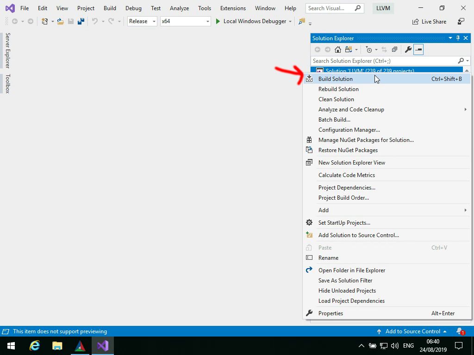Image resolution: width=474 pixels, height=355 pixels.
Task: Toggle the Preview Selected Items button
Action: (x=418, y=49)
